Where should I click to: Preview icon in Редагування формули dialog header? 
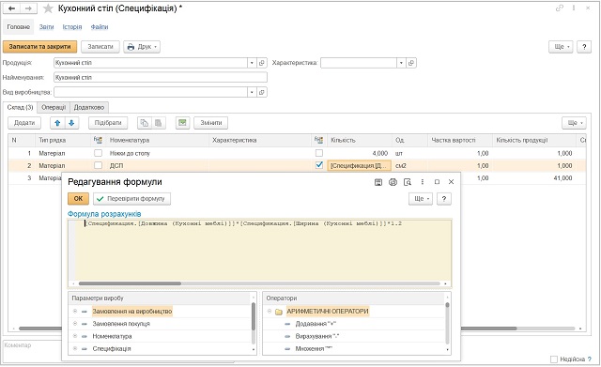pyautogui.click(x=408, y=182)
